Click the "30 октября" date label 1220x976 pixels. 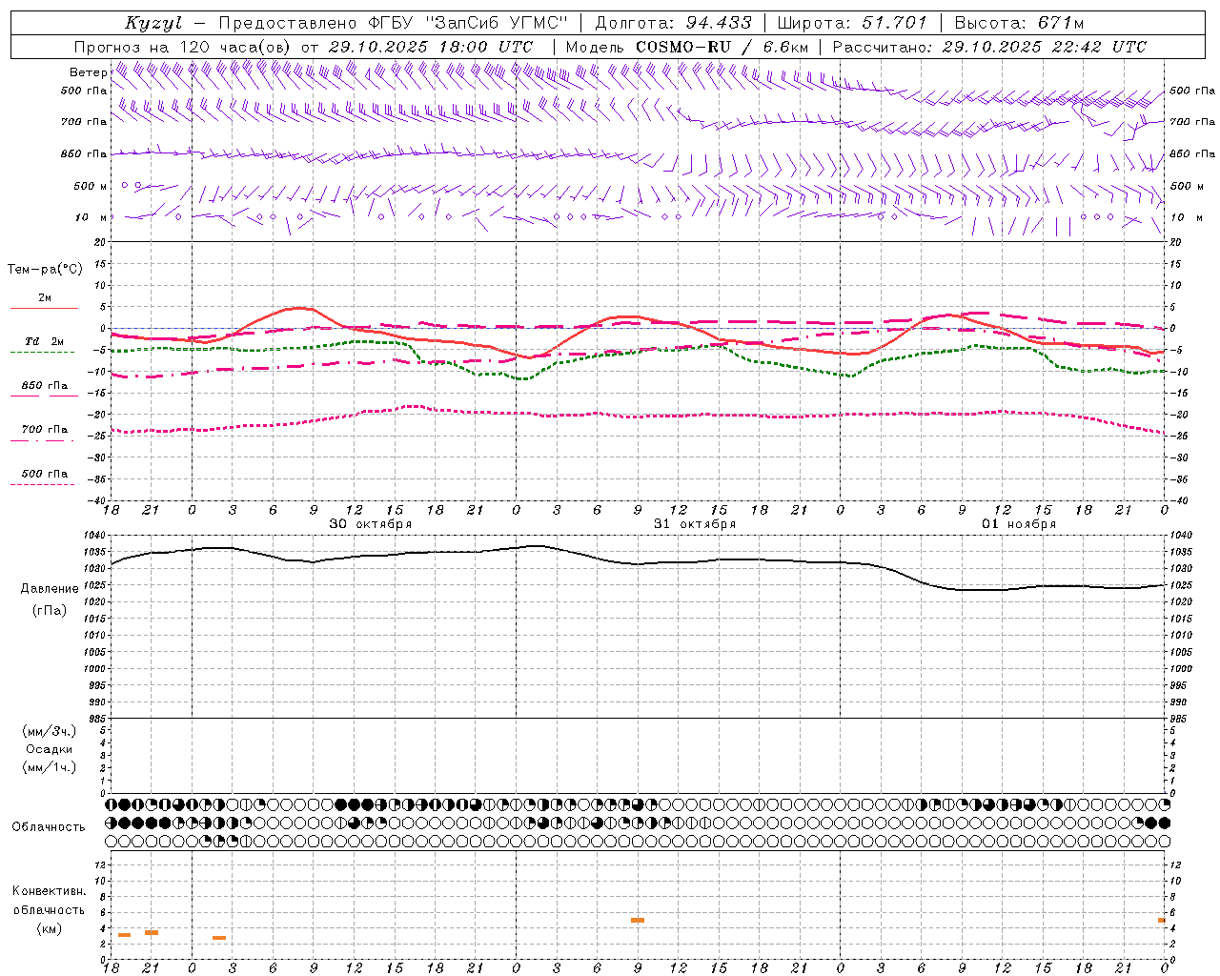coord(371,524)
